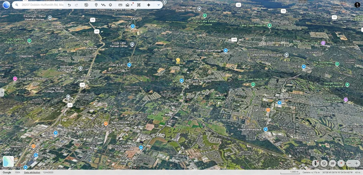Screen dimensions: 363x175
Task: Open the Gemini sparkle assistant
Action: coord(148,5)
